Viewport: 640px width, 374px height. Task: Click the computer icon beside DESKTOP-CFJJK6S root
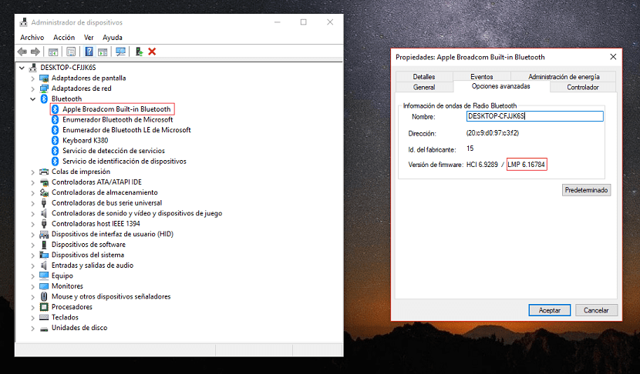33,68
